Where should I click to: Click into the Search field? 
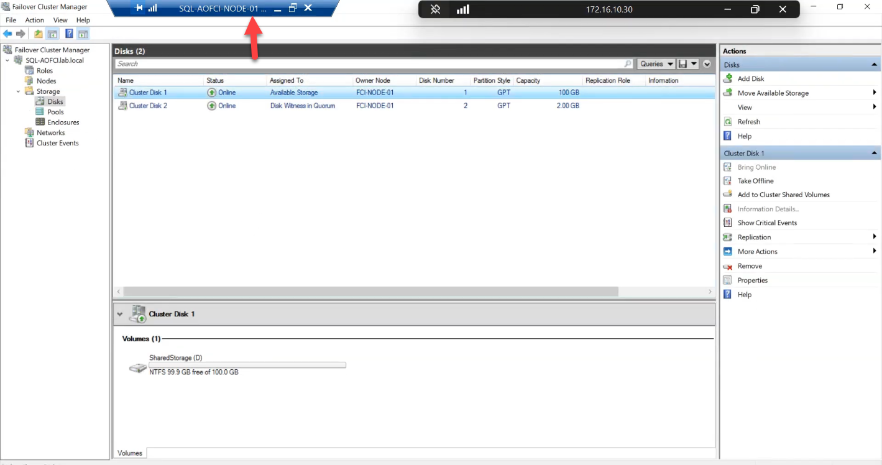[370, 63]
